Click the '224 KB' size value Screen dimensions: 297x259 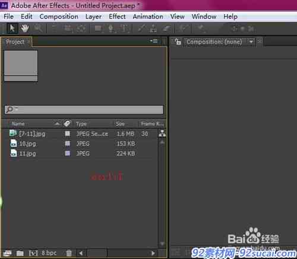[126, 154]
